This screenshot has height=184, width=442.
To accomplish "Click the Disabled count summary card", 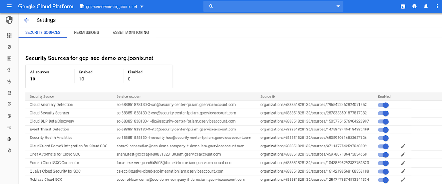I will tap(148, 76).
